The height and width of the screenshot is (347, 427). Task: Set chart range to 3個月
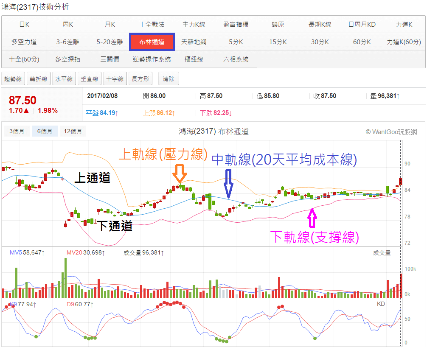(17, 132)
